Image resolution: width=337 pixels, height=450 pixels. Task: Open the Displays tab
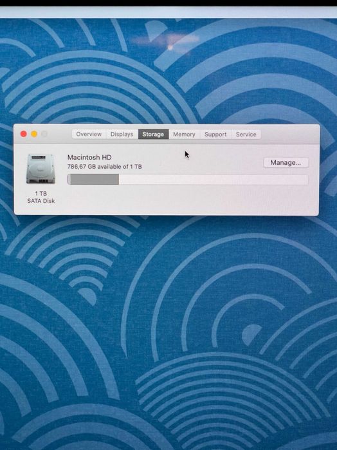pos(122,134)
